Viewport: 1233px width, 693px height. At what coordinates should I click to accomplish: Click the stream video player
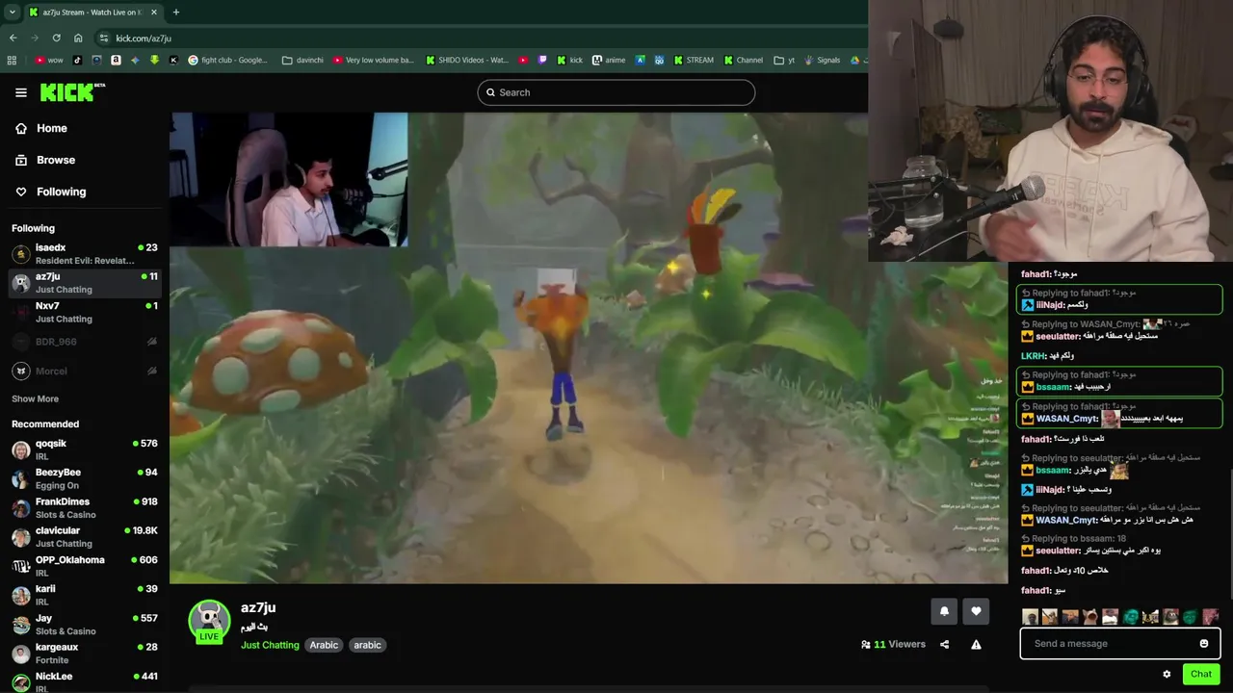589,347
